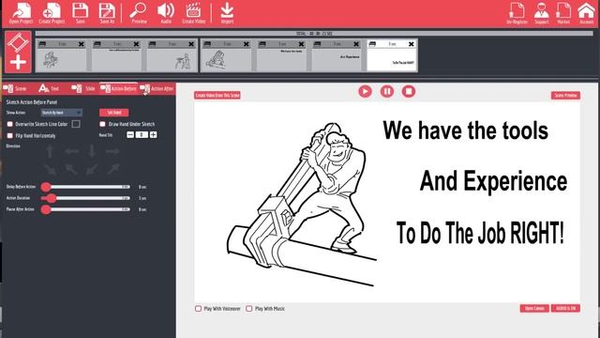Remove the 'We have the tools' scene
Screen dimensions: 600x338
301,44
